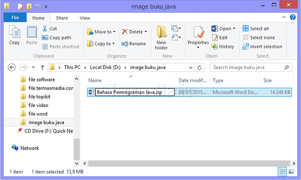Click navigation pane scroll down arrow

[x=77, y=163]
